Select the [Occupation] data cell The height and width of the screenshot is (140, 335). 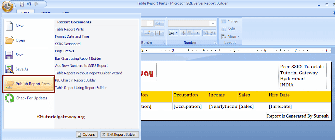[x=190, y=106]
